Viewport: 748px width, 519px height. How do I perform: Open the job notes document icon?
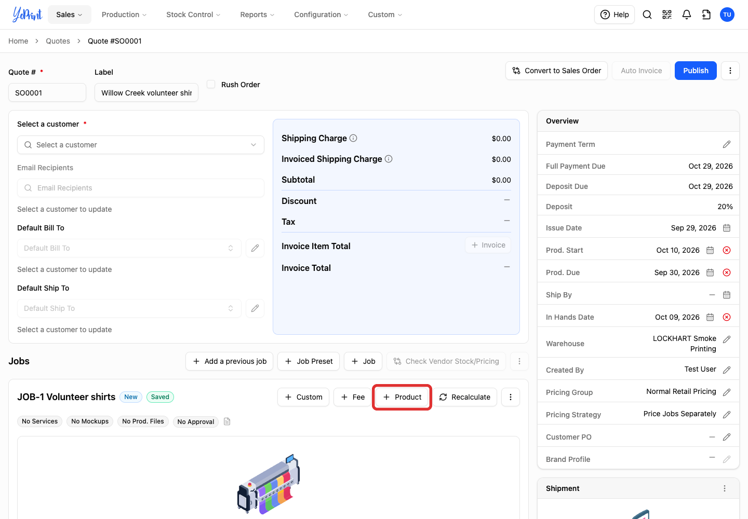(x=227, y=421)
